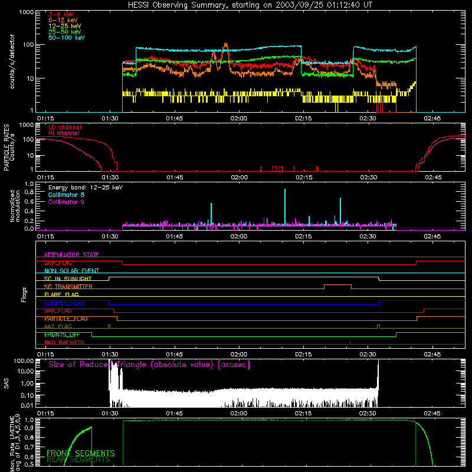Click the HESSI Observing Summary title text

250,5
